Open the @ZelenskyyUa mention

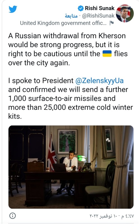99,81
